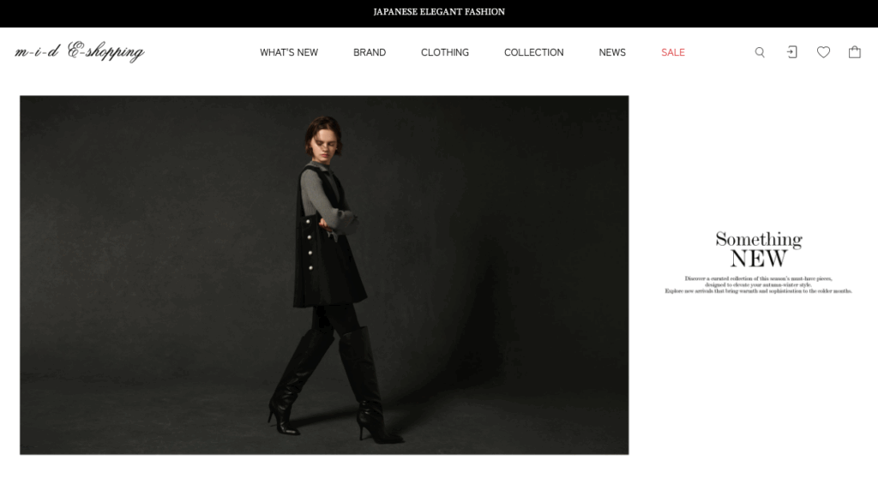Expand the COLLECTION navigation menu
The image size is (878, 478).
click(533, 52)
